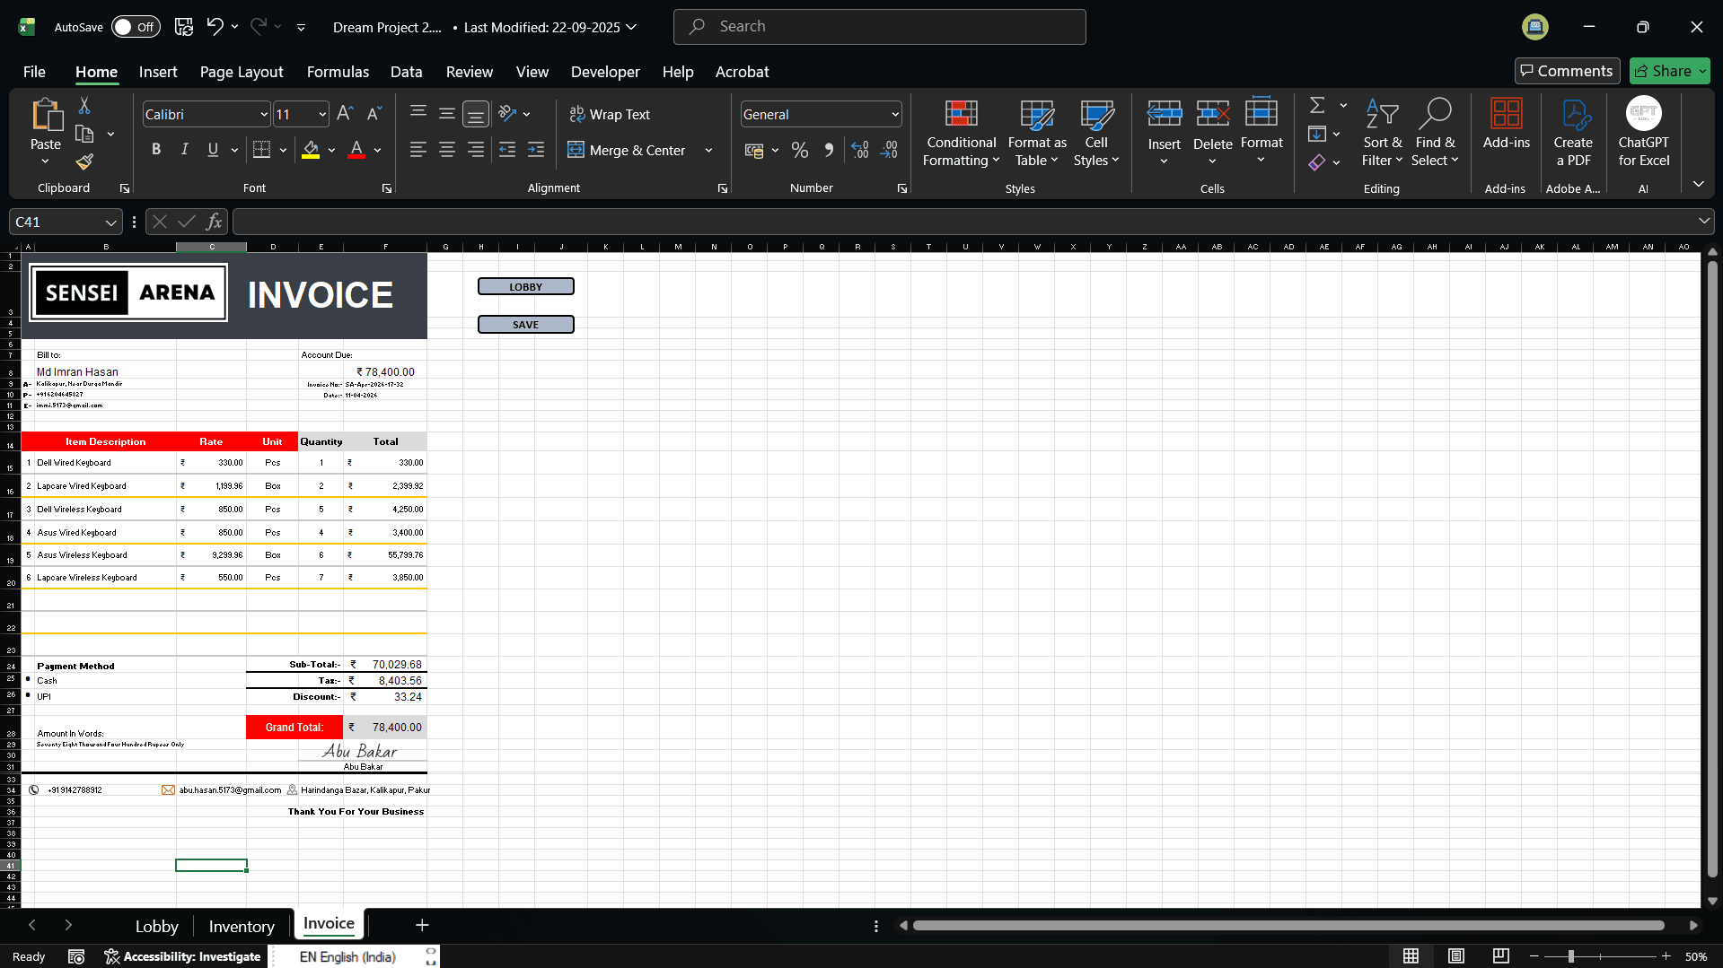Click the vertical scrollbar thumb

click(1712, 571)
